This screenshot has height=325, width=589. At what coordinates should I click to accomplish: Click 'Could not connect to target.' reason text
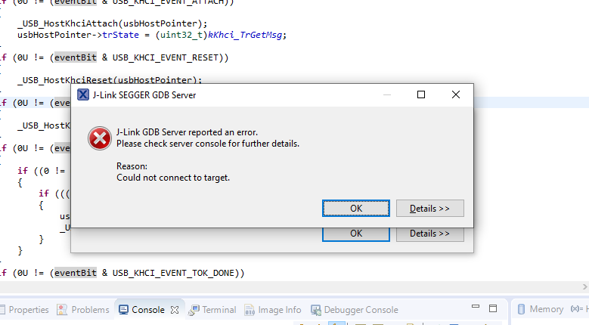pos(173,178)
